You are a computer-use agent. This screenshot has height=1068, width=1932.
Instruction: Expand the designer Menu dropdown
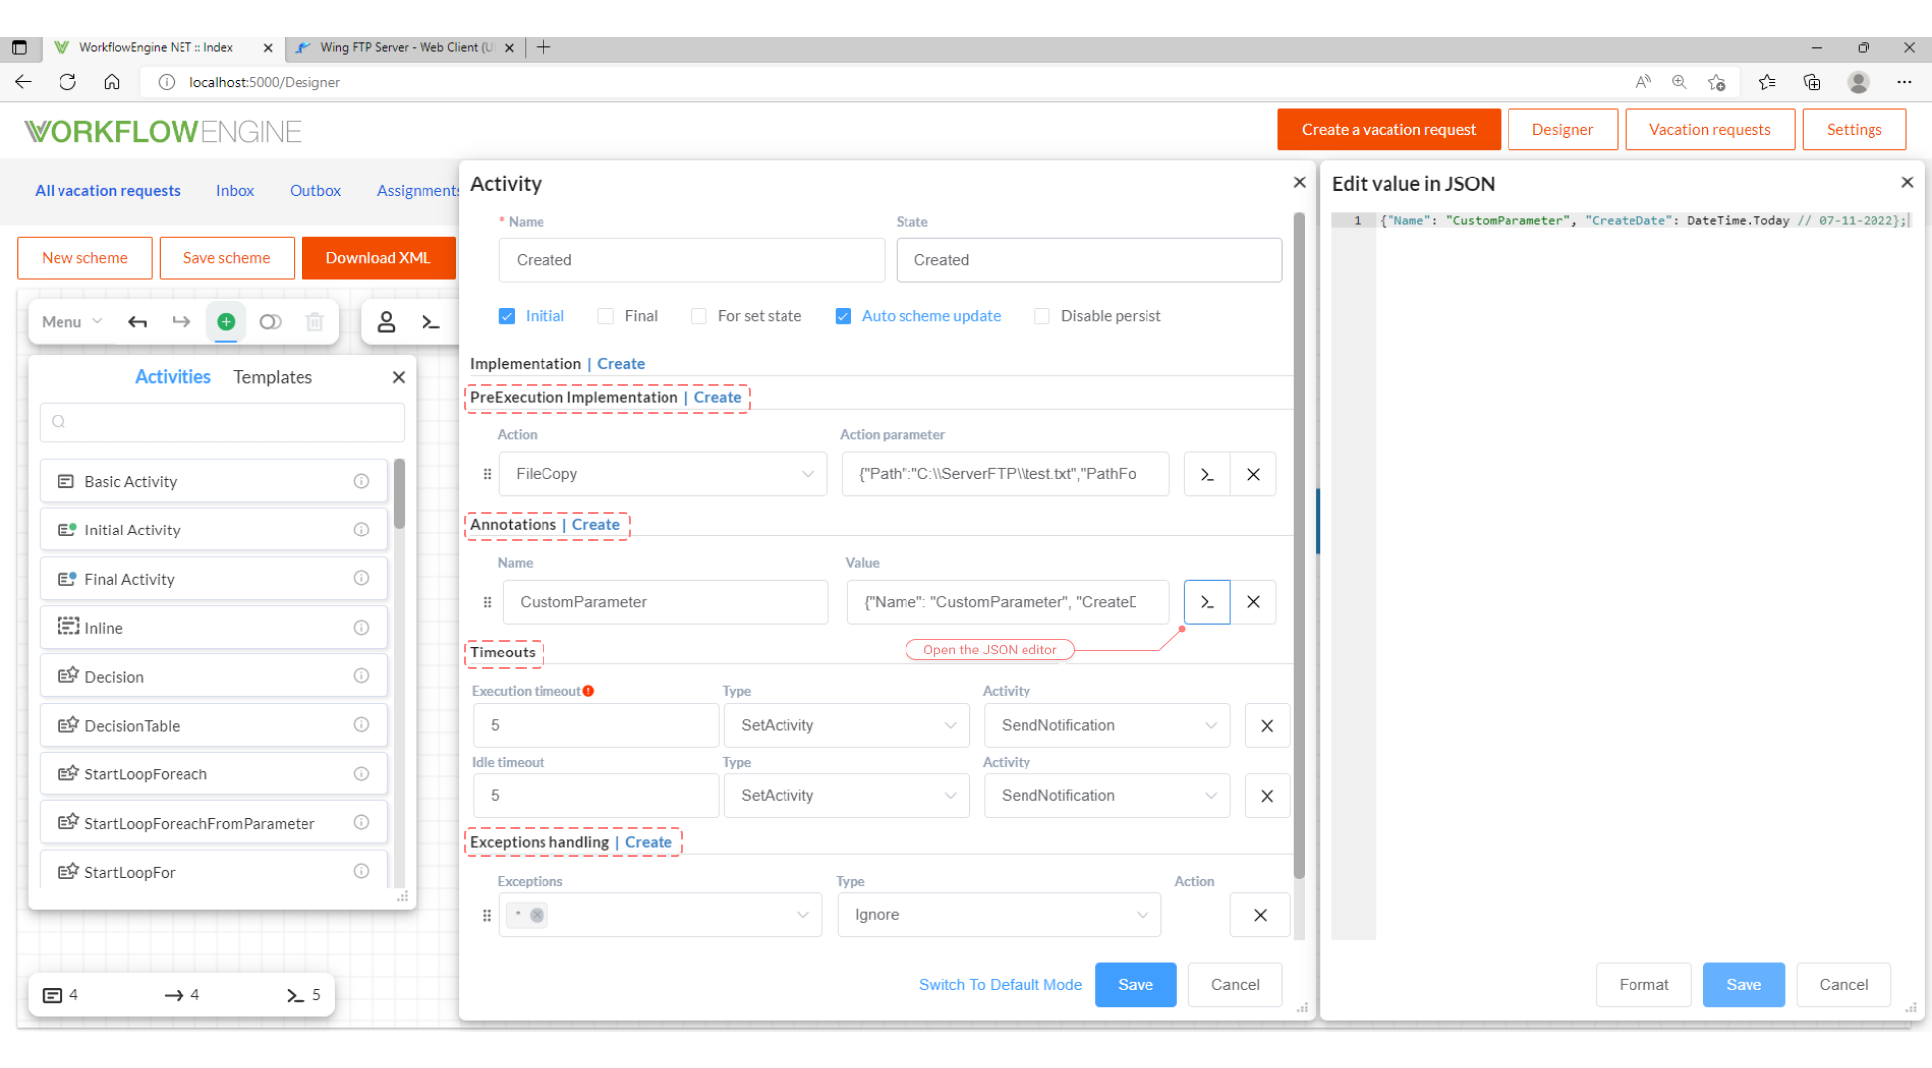point(71,322)
